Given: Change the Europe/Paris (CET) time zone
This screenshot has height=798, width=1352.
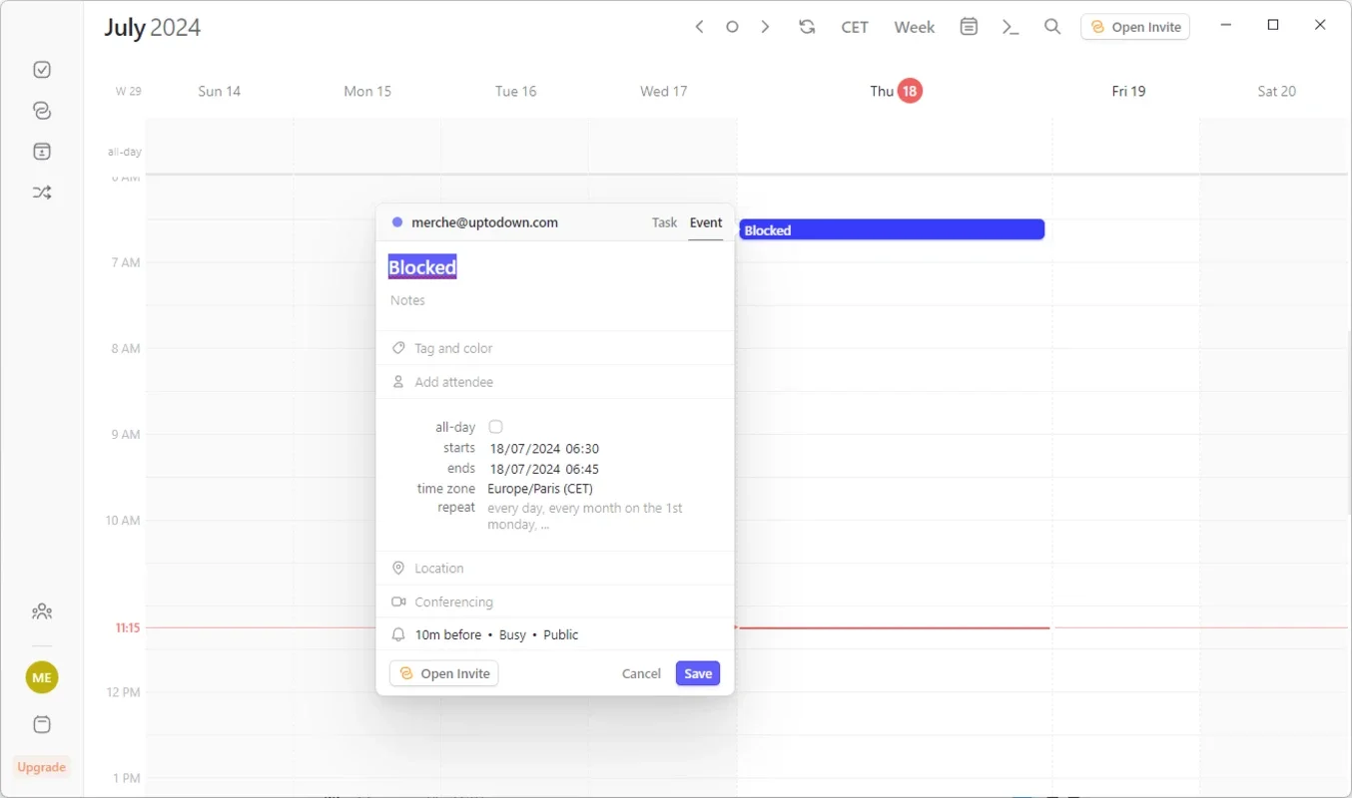Looking at the screenshot, I should click(540, 489).
